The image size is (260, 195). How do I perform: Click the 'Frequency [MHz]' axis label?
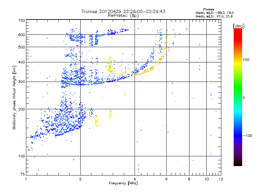[123, 183]
